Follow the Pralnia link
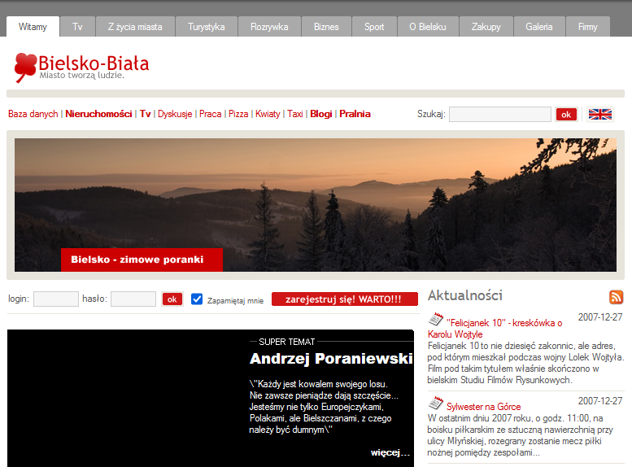 (x=355, y=114)
